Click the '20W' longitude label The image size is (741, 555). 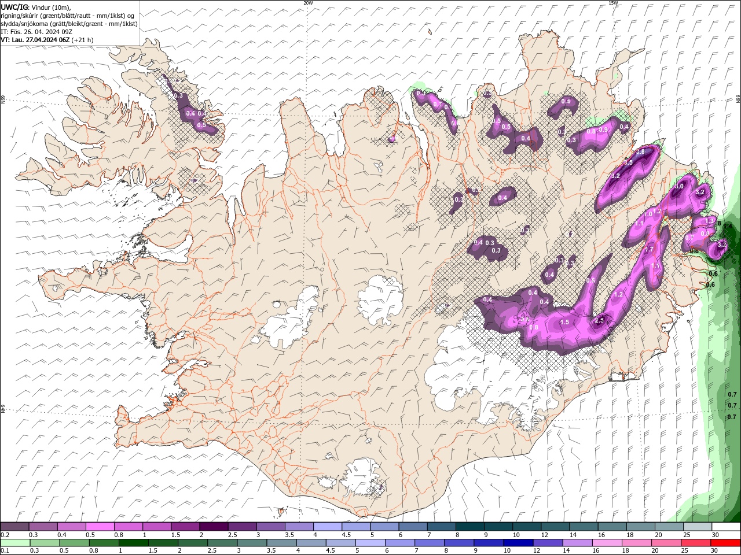pyautogui.click(x=308, y=3)
